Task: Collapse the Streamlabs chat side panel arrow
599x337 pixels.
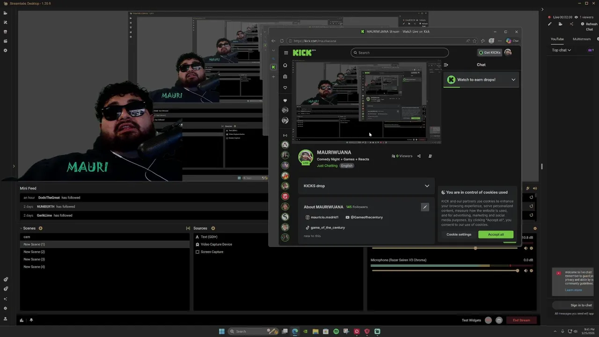Action: (x=542, y=9)
